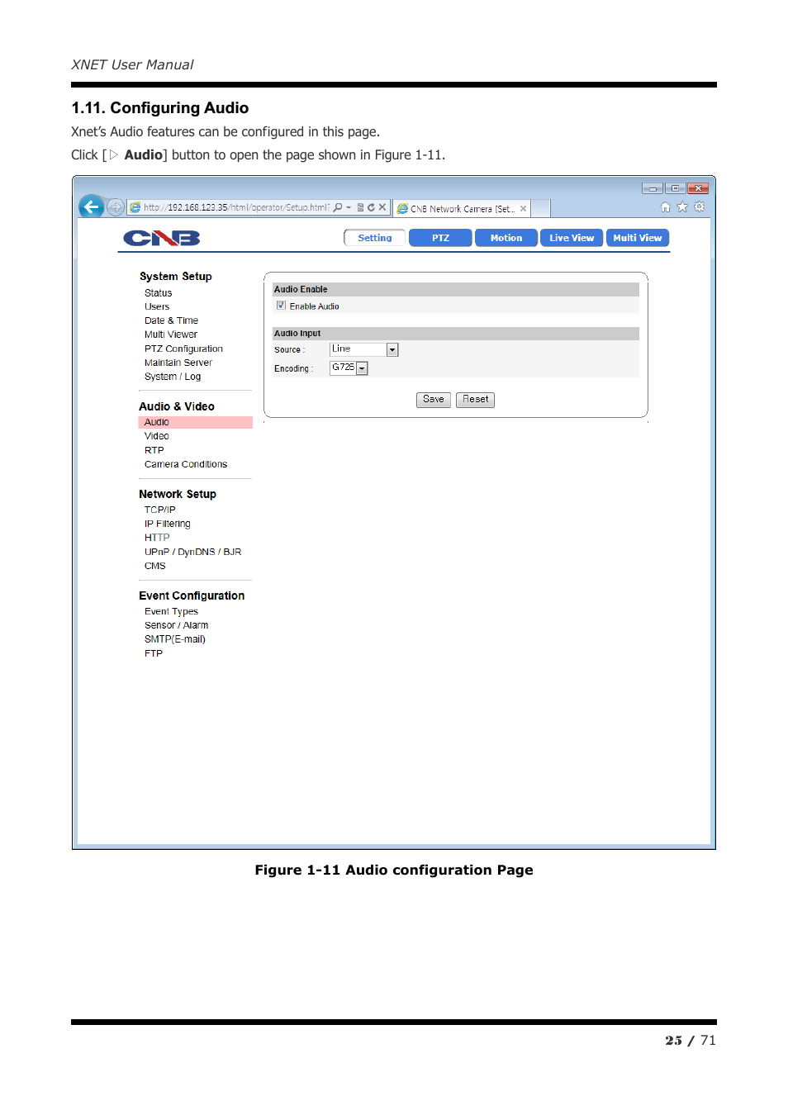Click the Reset button
This screenshot has height=1115, width=788.
click(x=476, y=400)
